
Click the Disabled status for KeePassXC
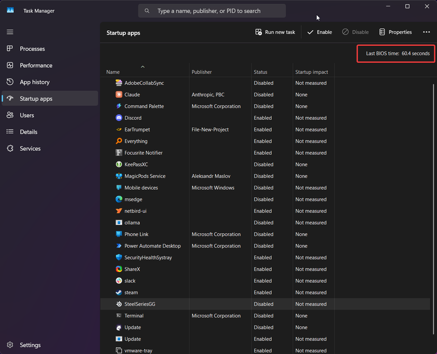tap(263, 164)
